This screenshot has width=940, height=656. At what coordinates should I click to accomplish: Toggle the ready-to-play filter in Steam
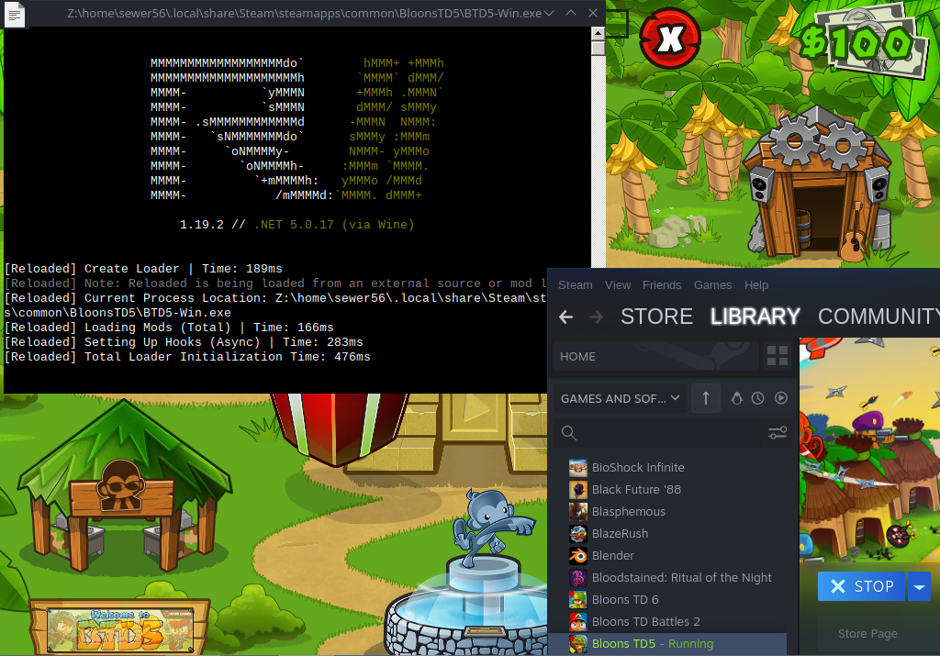[780, 398]
